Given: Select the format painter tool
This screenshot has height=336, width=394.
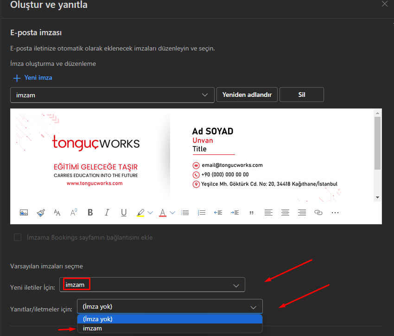Looking at the screenshot, I should click(41, 213).
